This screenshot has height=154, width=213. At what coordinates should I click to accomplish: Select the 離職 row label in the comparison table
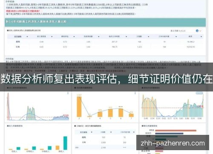[18, 42]
